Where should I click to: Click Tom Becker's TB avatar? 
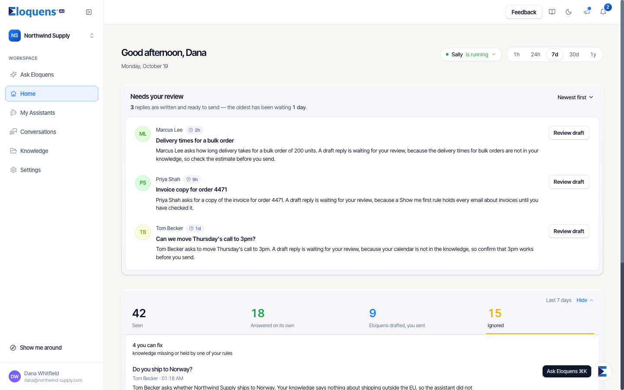tap(143, 232)
